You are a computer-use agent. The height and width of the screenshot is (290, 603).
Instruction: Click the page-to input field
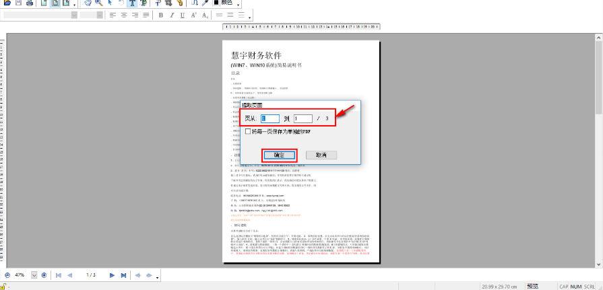(x=303, y=118)
